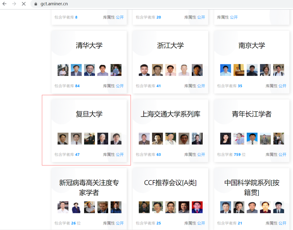Click first scholar photo in 青年长江学者 card

225,139
